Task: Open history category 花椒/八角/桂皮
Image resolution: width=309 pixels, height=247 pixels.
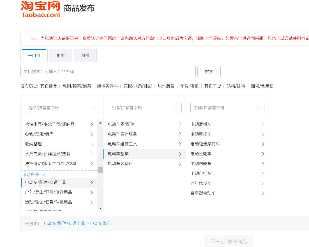Action: 138,86
